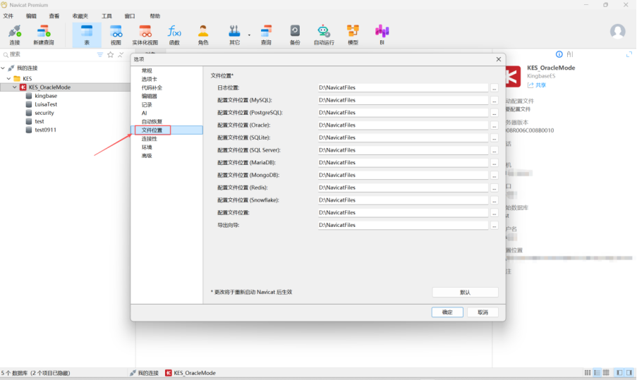
Task: Select the kingbase database in tree
Action: point(46,96)
